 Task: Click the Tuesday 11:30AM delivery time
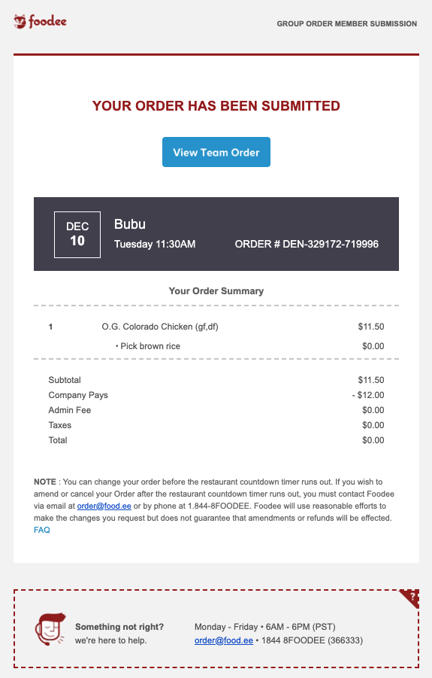[155, 245]
